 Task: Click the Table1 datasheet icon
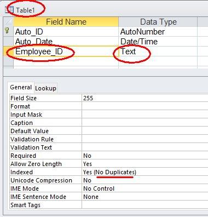click(9, 10)
